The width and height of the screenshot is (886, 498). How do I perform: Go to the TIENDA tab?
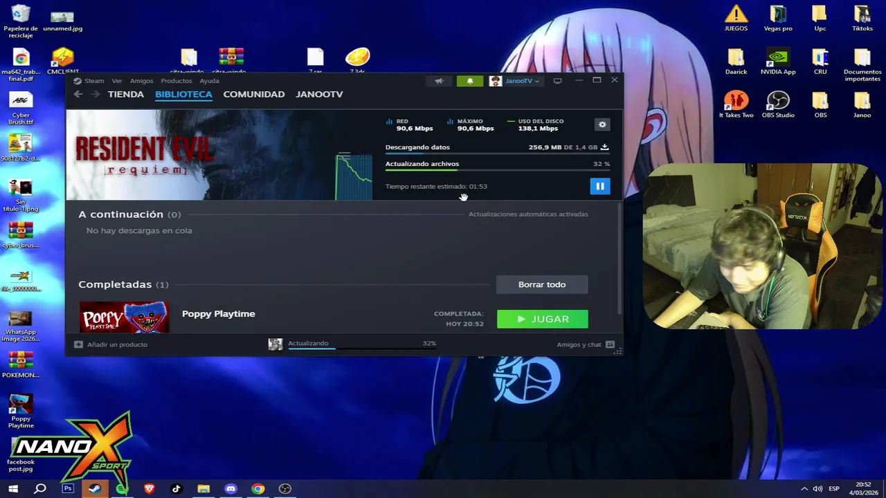tap(126, 94)
